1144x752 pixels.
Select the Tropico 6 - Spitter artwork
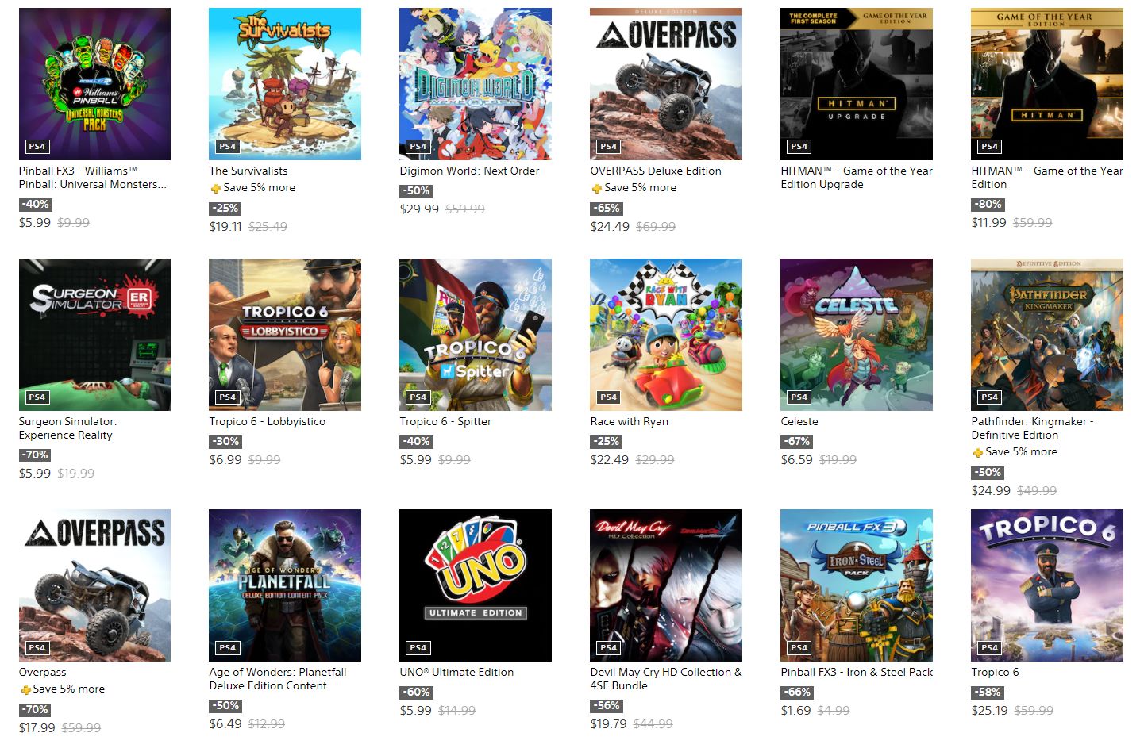pos(476,335)
